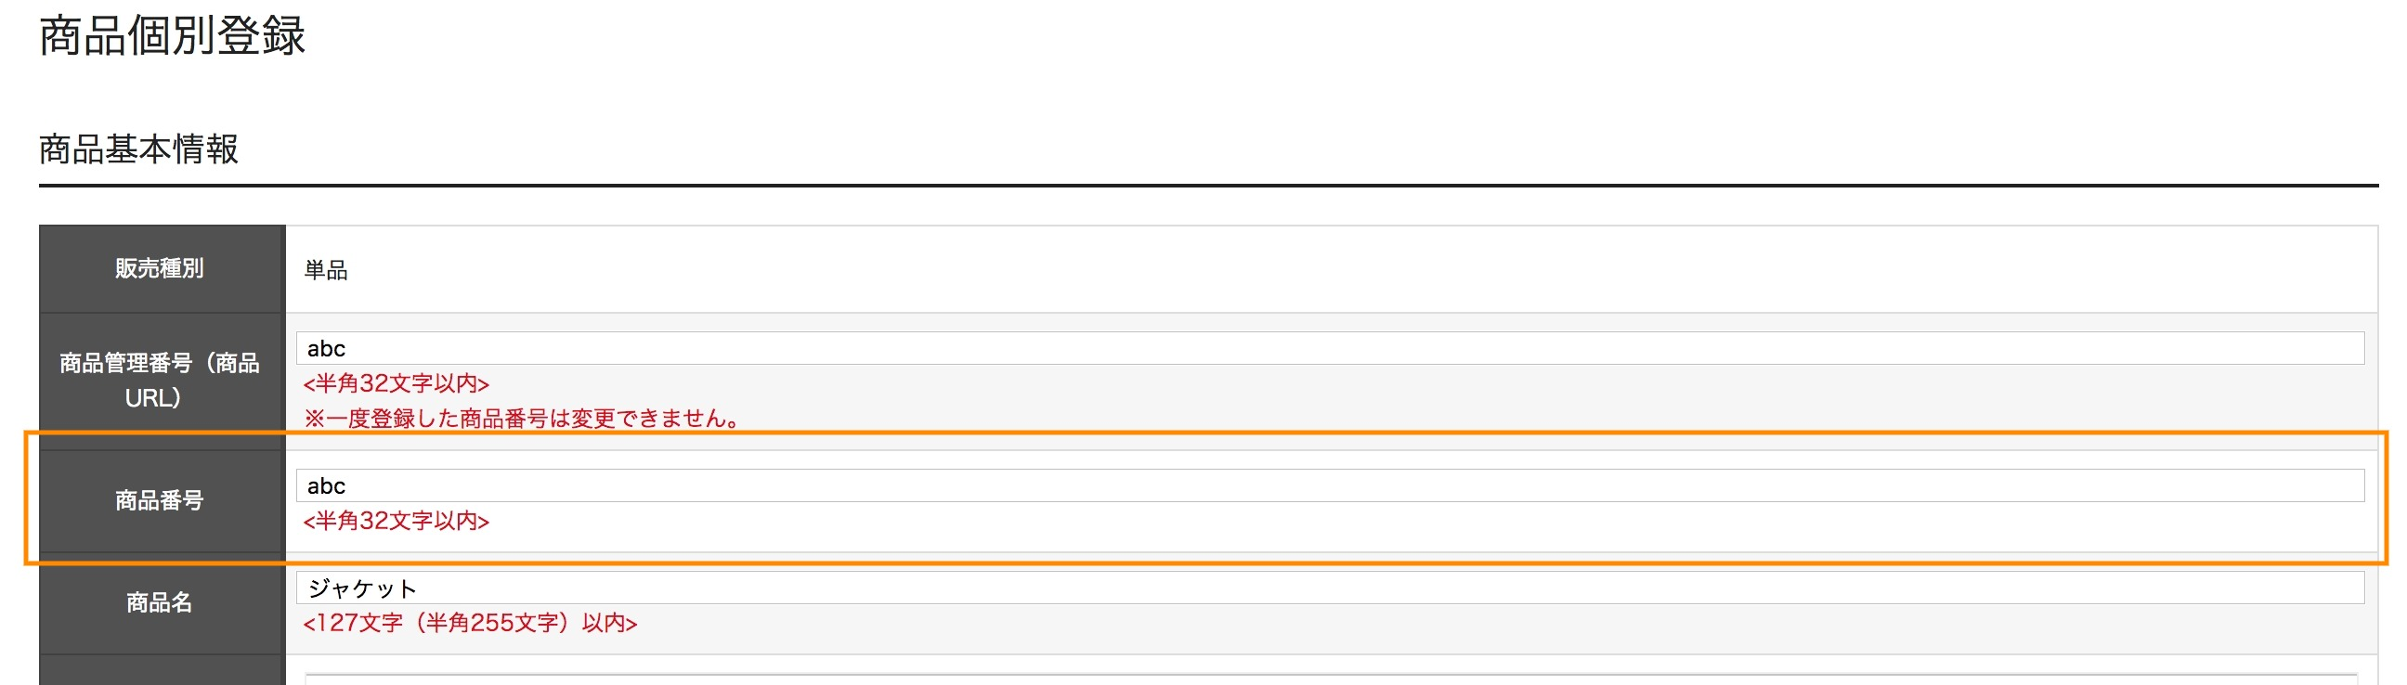Click the 単品 sales type value
Screen dimensions: 2407x685
(326, 270)
